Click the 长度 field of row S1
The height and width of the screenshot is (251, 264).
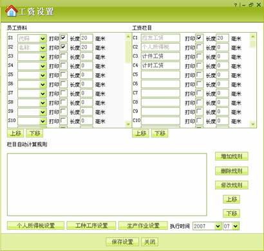point(86,38)
